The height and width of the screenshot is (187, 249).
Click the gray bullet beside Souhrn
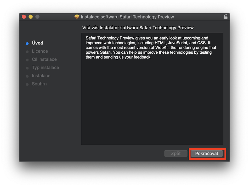(x=27, y=84)
